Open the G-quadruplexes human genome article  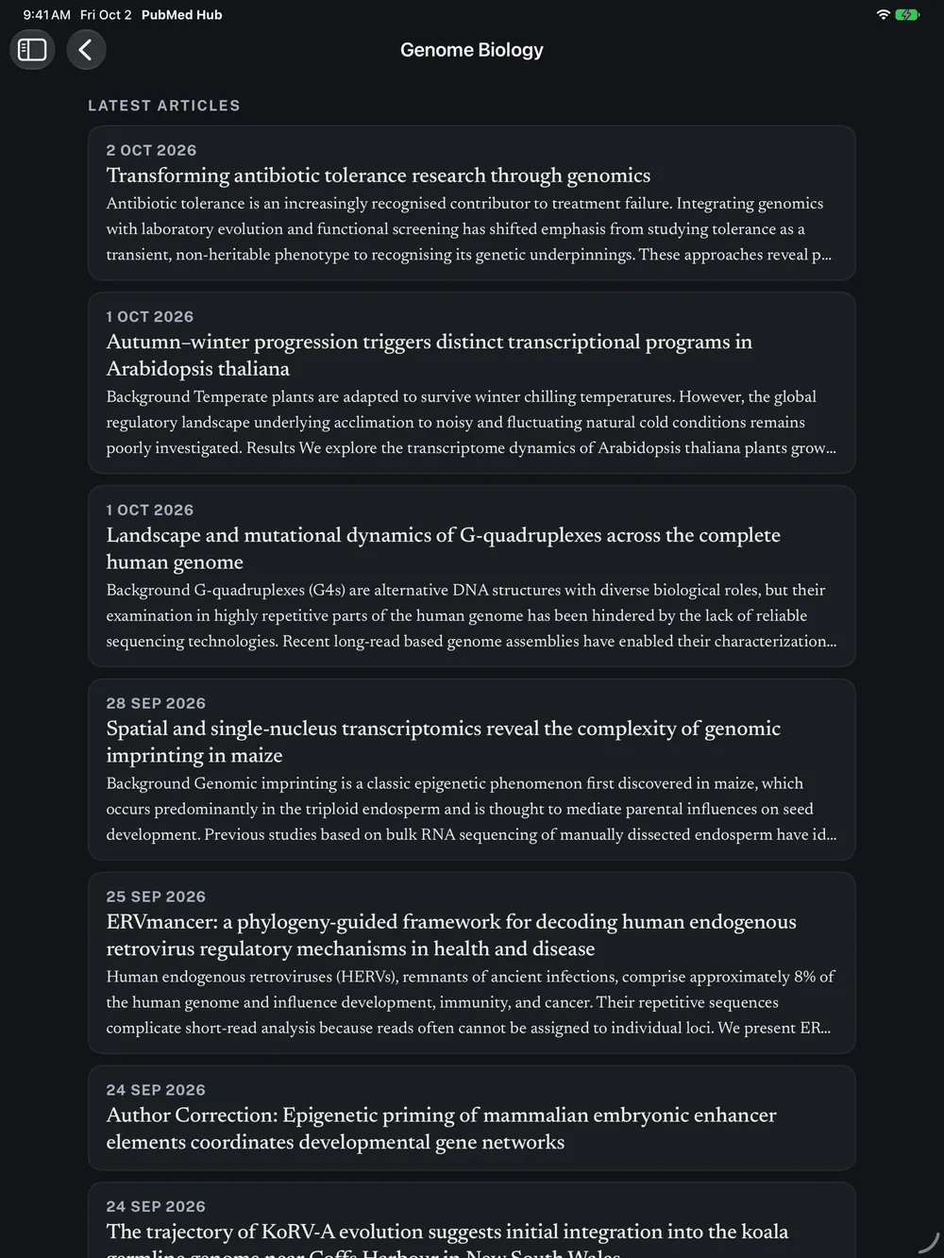coord(472,577)
